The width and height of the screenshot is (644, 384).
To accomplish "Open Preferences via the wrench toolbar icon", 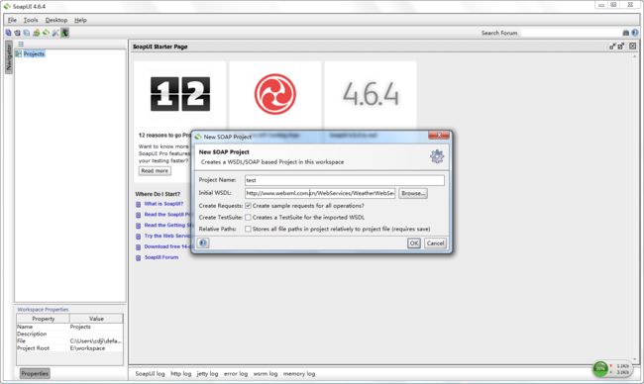I will click(55, 33).
